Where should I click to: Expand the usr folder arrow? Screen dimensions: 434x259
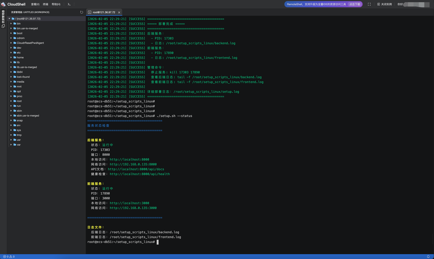[11, 140]
